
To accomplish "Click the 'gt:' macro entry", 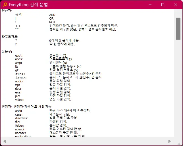I will point(17,70).
